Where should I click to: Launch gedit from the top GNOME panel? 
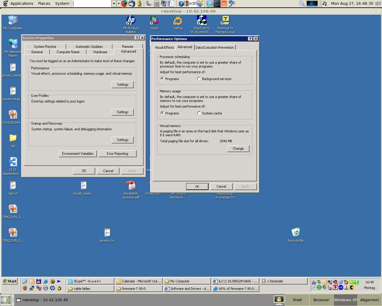tap(190, 4)
